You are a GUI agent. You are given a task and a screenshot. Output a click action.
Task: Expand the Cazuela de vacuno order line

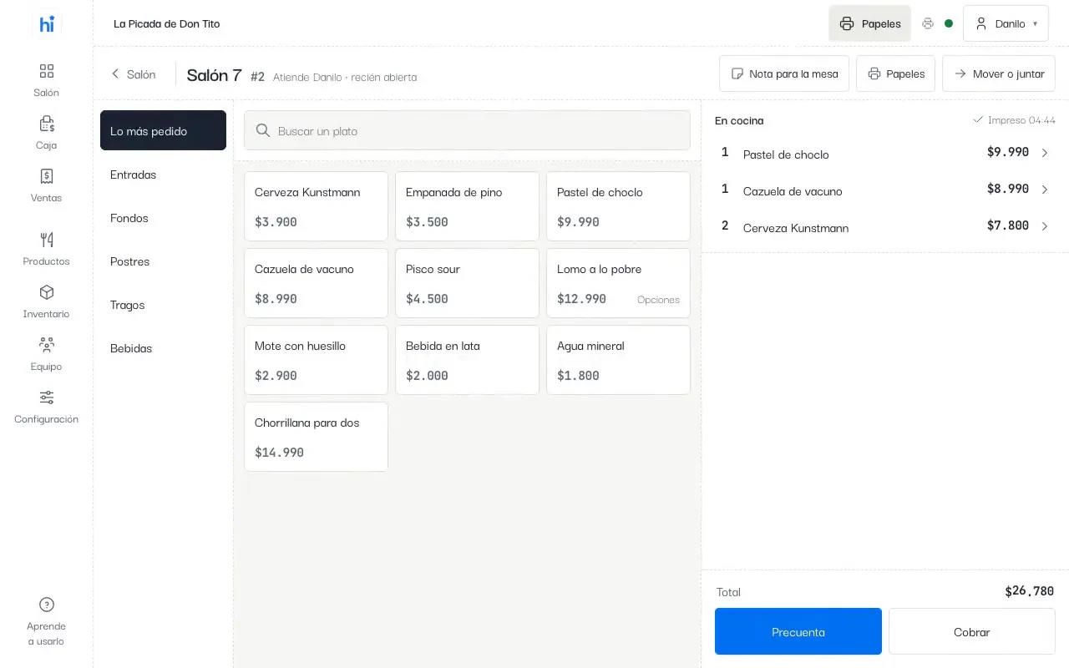tap(885, 190)
